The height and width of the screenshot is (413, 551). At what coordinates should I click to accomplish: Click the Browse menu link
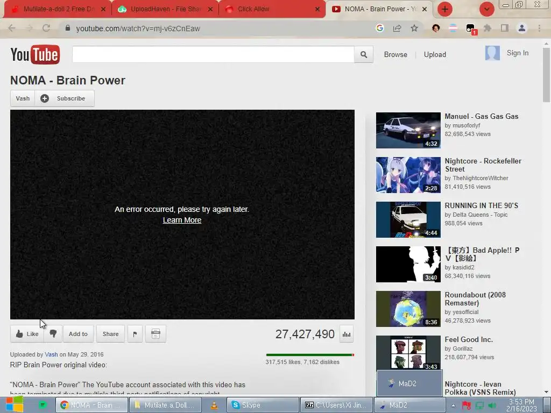[395, 54]
